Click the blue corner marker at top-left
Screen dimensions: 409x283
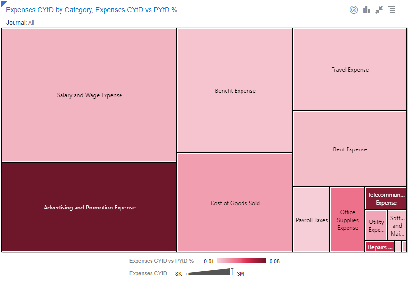click(2, 3)
